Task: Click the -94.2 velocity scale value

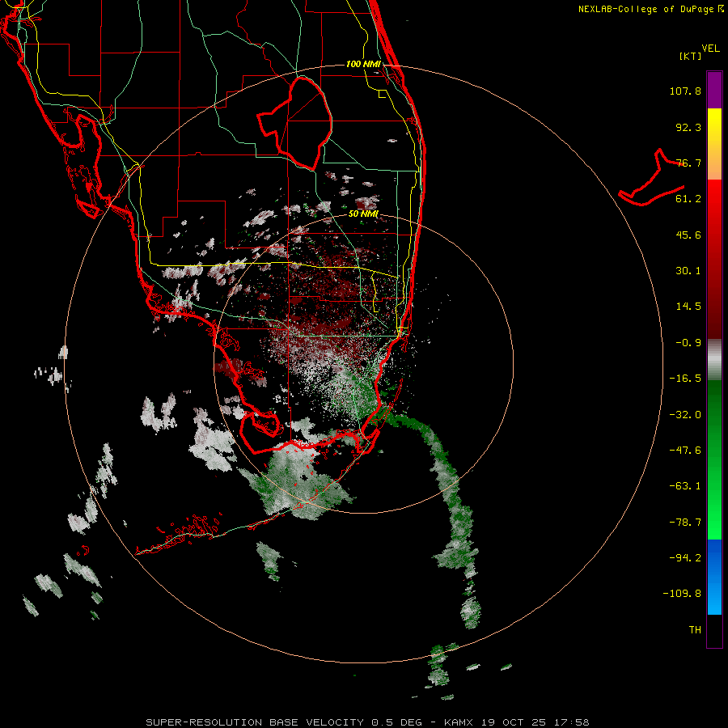Action: click(685, 558)
